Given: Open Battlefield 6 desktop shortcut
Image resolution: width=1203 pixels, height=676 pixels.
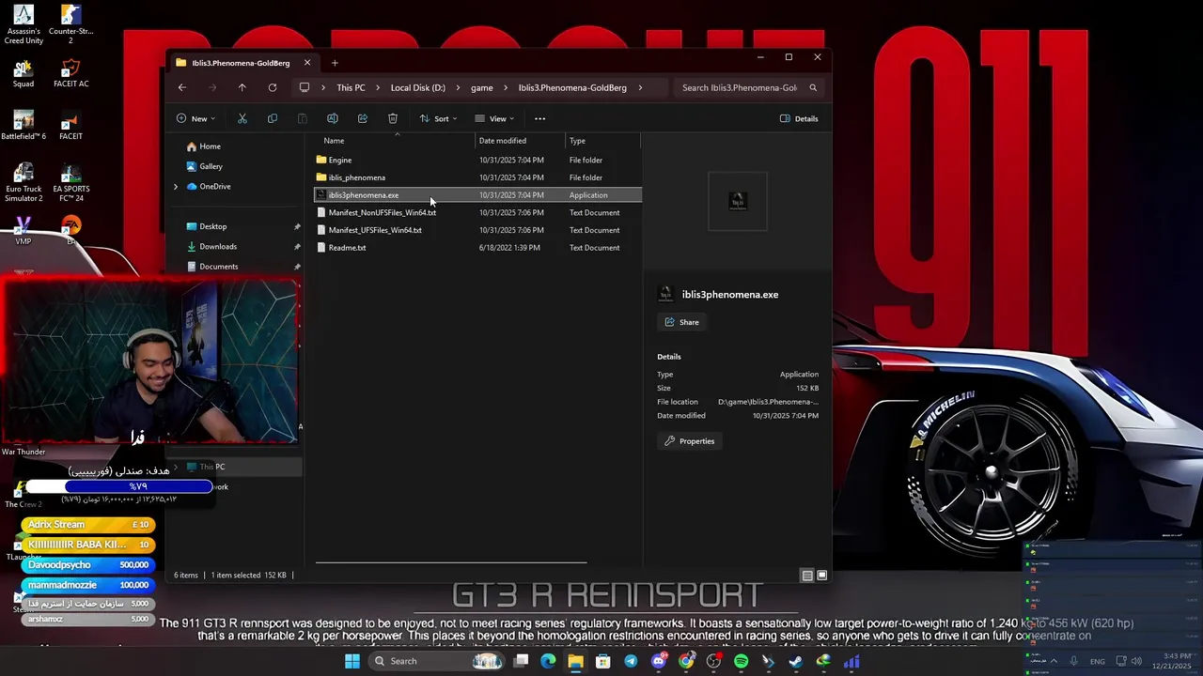Looking at the screenshot, I should 23,125.
